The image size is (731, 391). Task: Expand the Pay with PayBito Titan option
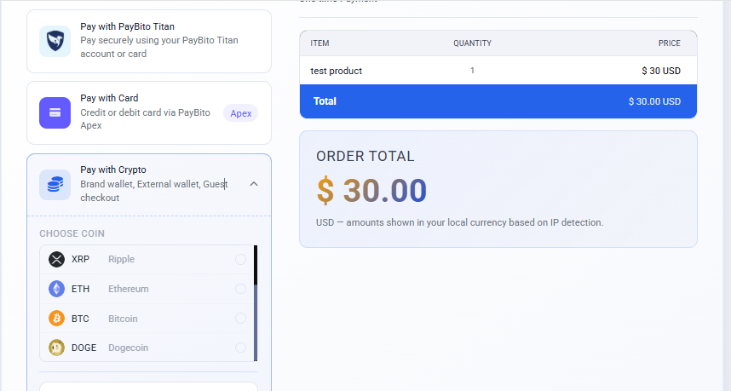[149, 41]
